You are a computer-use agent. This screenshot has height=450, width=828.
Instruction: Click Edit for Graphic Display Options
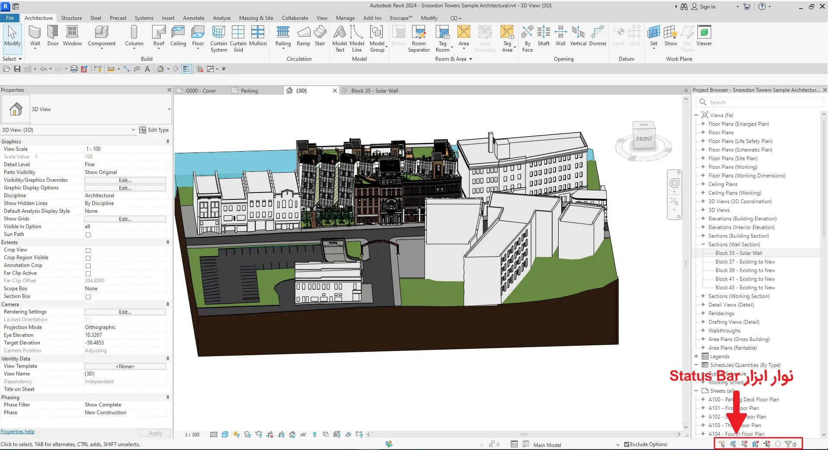click(x=125, y=188)
